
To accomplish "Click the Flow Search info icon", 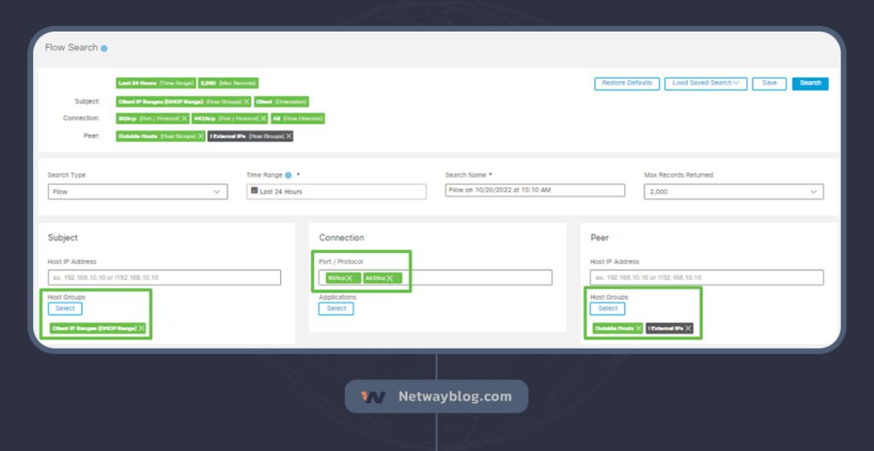I will (x=104, y=49).
